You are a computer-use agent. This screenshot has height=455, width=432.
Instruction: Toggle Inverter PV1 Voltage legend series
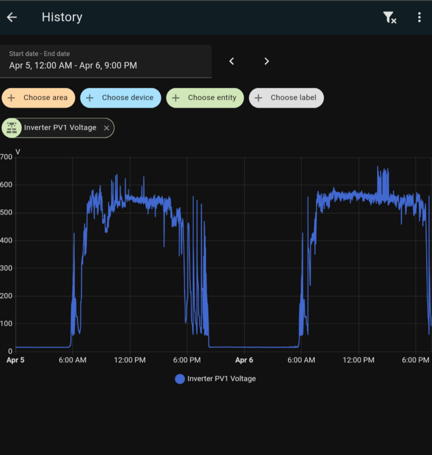coord(221,379)
